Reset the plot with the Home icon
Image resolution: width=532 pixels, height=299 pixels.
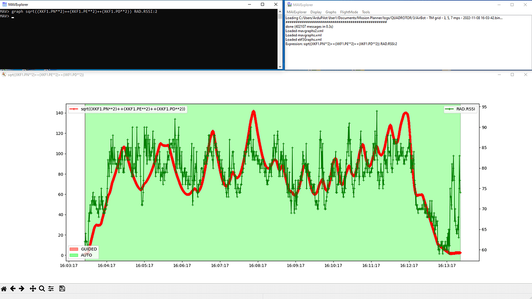click(4, 289)
